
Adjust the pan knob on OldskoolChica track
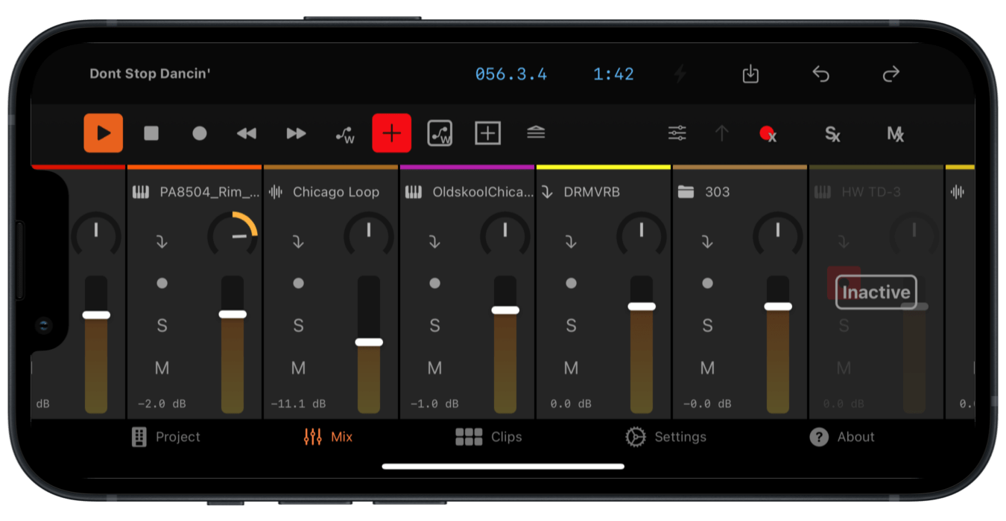505,232
